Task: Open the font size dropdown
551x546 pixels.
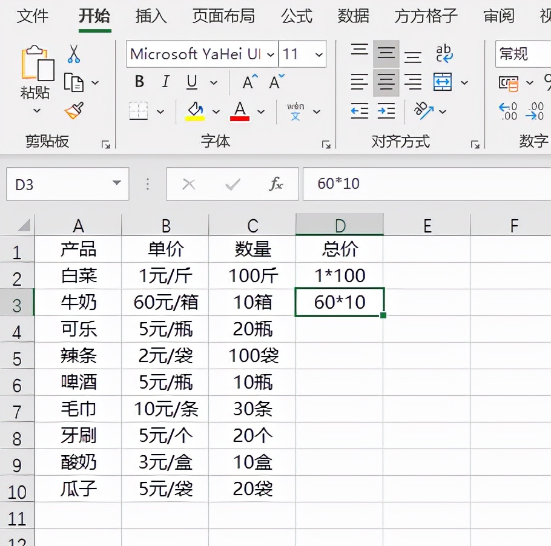Action: (x=320, y=54)
